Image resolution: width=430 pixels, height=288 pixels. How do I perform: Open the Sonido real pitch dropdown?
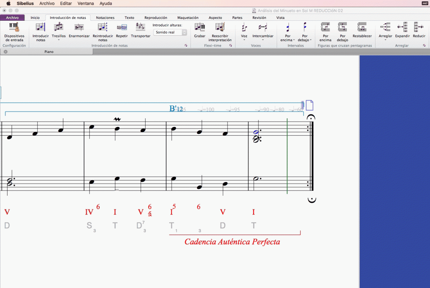(170, 32)
